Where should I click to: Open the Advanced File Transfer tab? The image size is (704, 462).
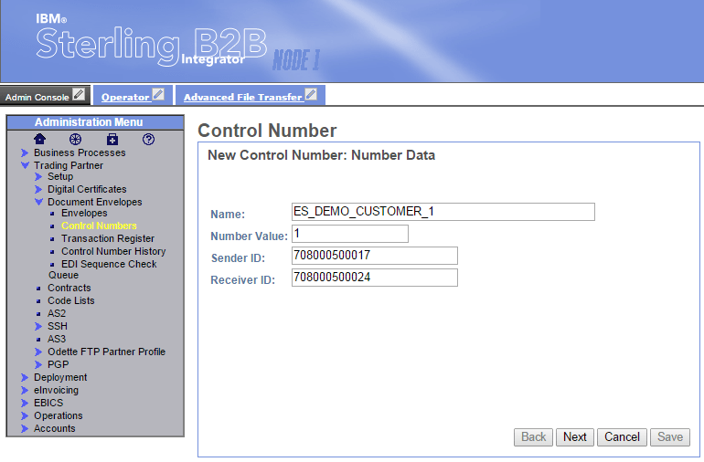point(243,97)
